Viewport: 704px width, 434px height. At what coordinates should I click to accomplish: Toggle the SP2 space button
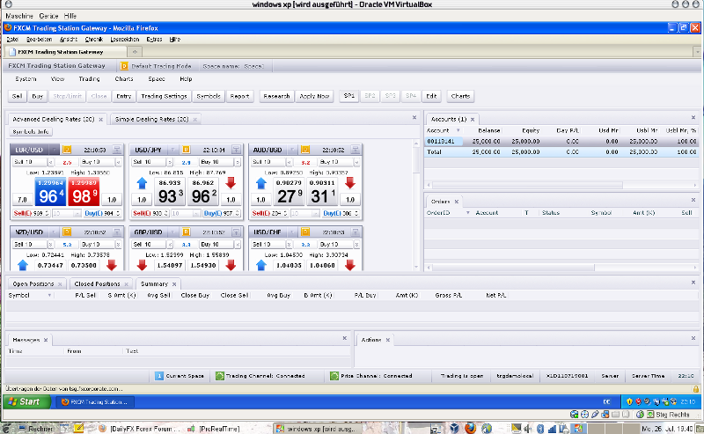370,96
